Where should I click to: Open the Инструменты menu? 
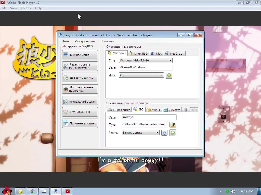tap(85, 41)
